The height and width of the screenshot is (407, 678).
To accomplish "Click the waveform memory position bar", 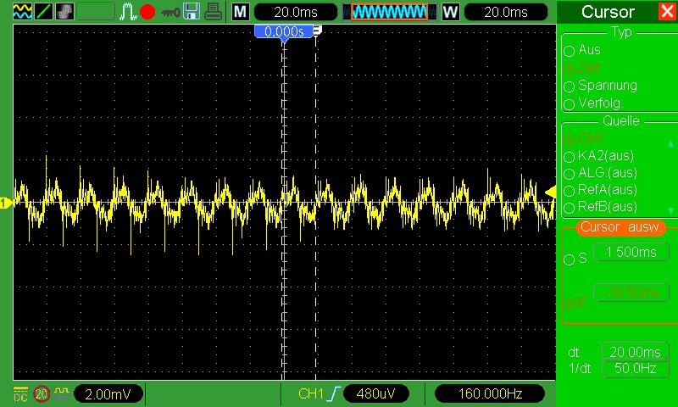I will [x=389, y=12].
